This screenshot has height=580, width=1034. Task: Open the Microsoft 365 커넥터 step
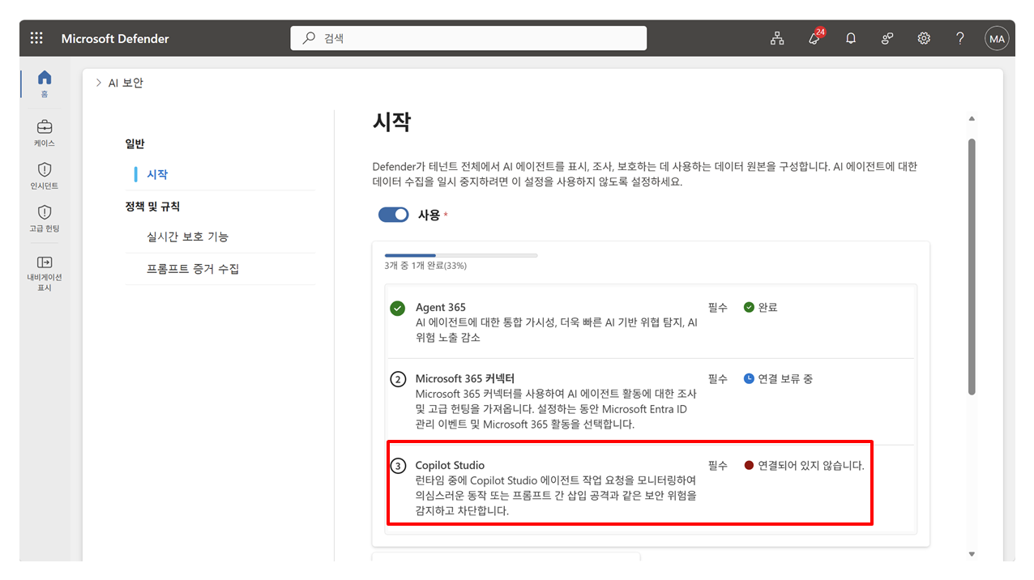coord(651,402)
